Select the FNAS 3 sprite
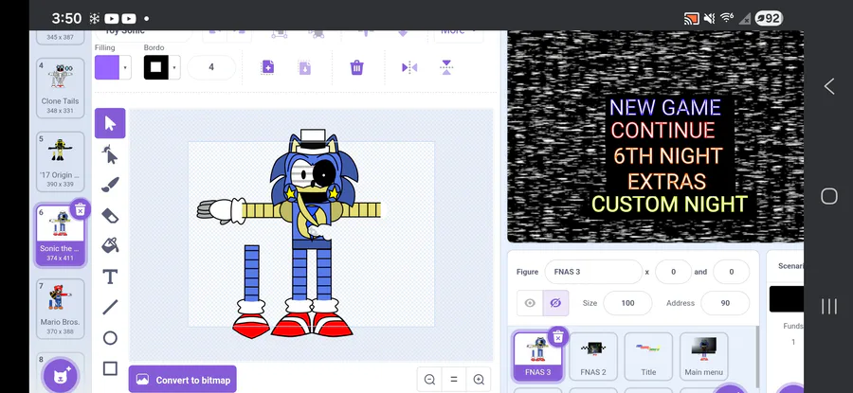 [x=537, y=356]
